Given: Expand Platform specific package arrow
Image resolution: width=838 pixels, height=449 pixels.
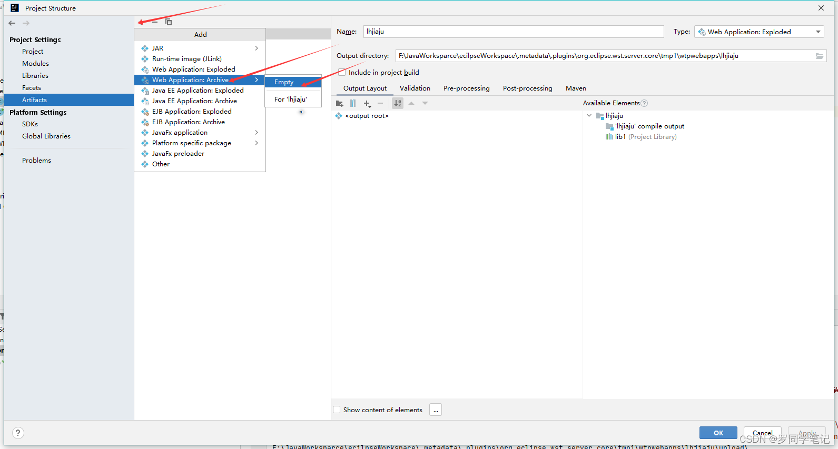Looking at the screenshot, I should point(257,143).
